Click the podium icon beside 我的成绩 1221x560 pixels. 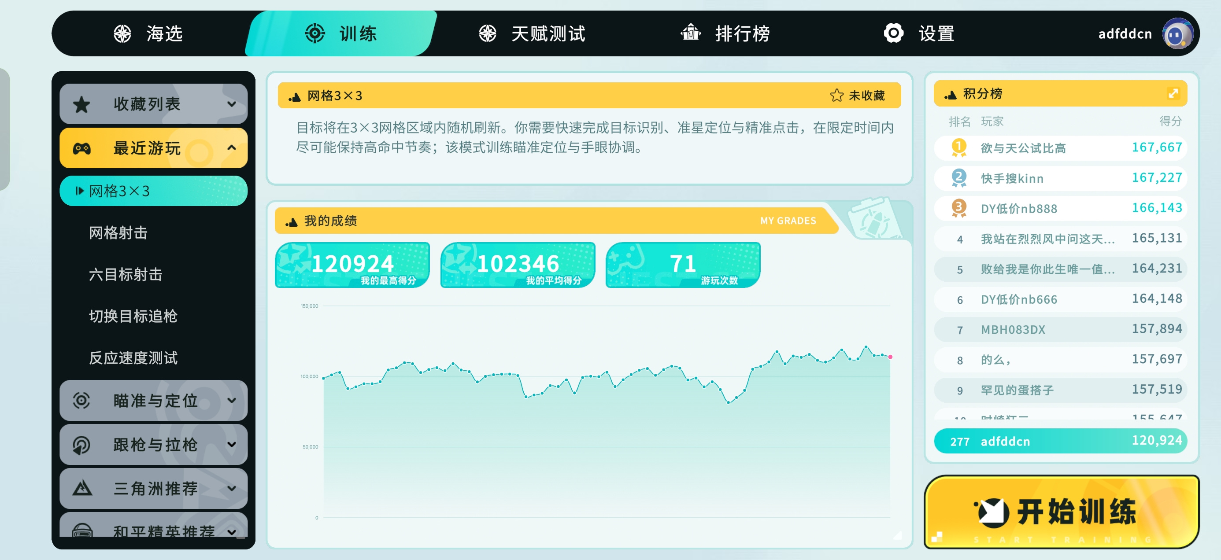pos(291,221)
